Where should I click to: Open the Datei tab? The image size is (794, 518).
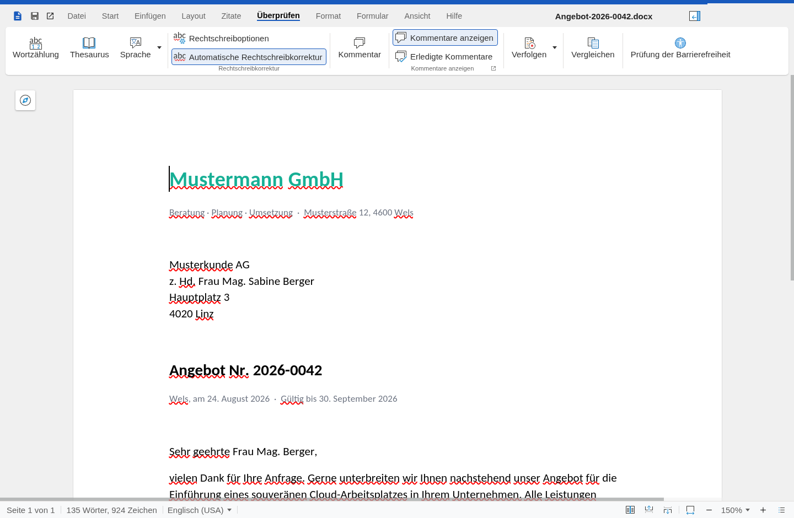(x=77, y=16)
